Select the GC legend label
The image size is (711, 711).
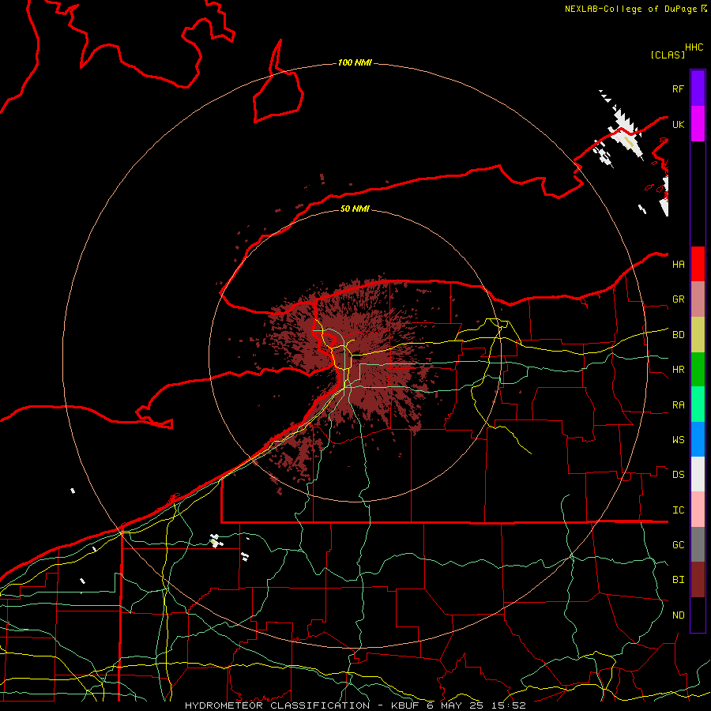[x=679, y=545]
